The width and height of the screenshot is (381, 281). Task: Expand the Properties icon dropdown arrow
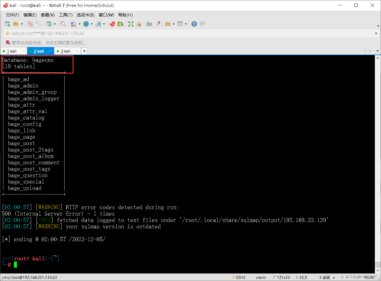click(x=55, y=24)
